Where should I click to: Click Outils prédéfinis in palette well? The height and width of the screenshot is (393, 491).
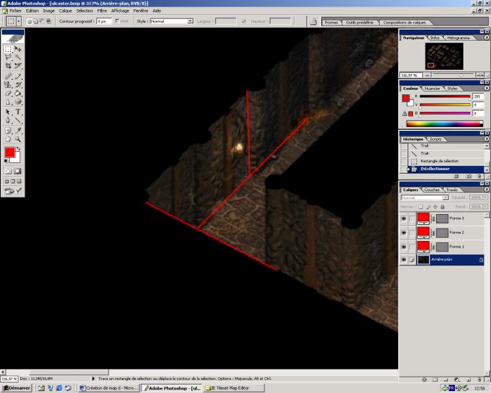pyautogui.click(x=359, y=22)
